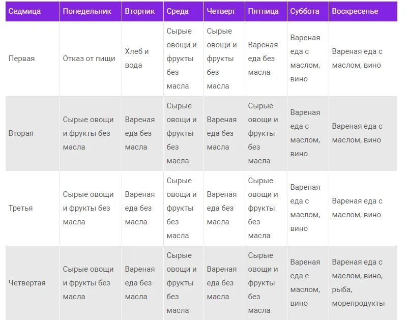Select the Четвертая row label

click(33, 283)
